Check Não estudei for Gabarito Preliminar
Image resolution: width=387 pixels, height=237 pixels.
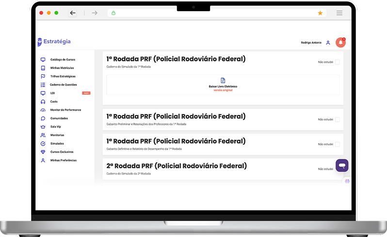click(x=338, y=119)
